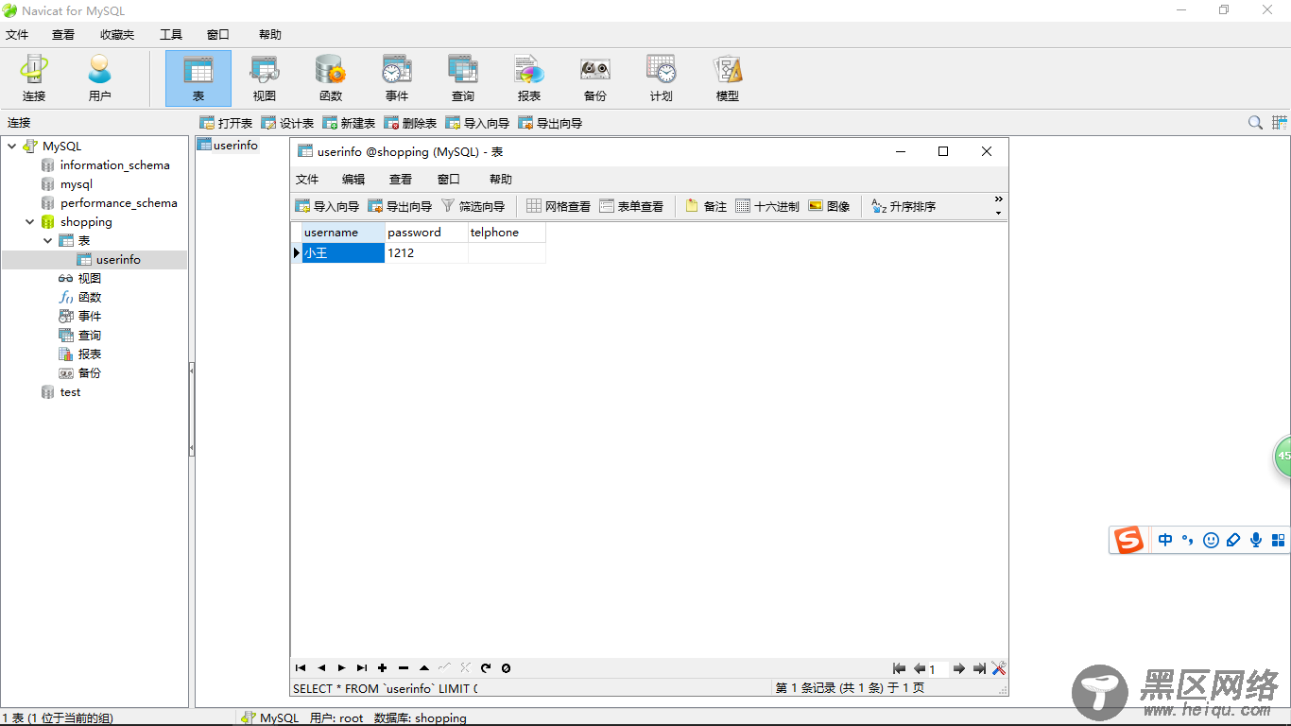This screenshot has height=726, width=1291.
Task: Open the main 收藏夹 menu
Action: pos(117,35)
